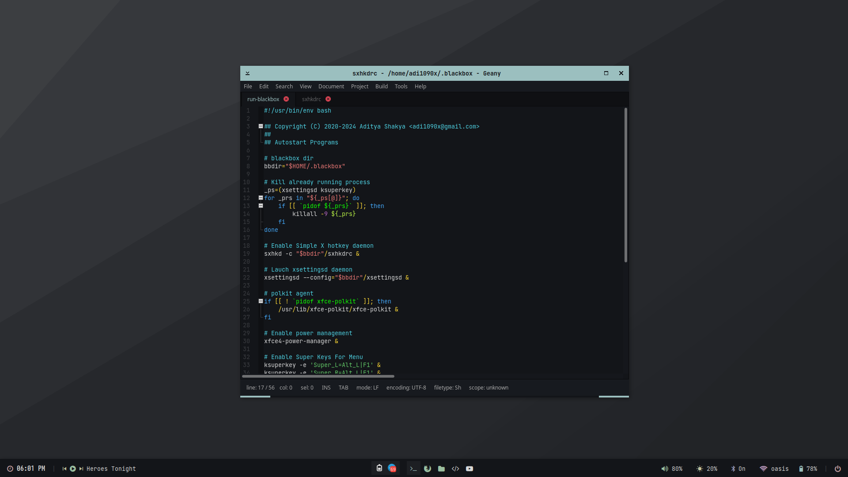Viewport: 848px width, 477px height.
Task: Collapse the for loop fold on line 12
Action: click(x=261, y=198)
